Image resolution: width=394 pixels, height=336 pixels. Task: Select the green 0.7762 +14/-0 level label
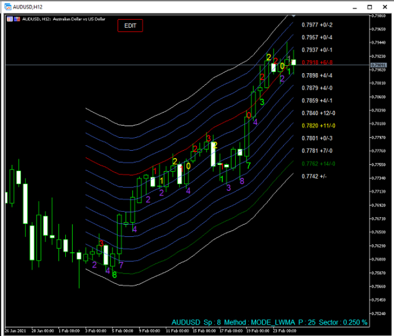pyautogui.click(x=319, y=164)
